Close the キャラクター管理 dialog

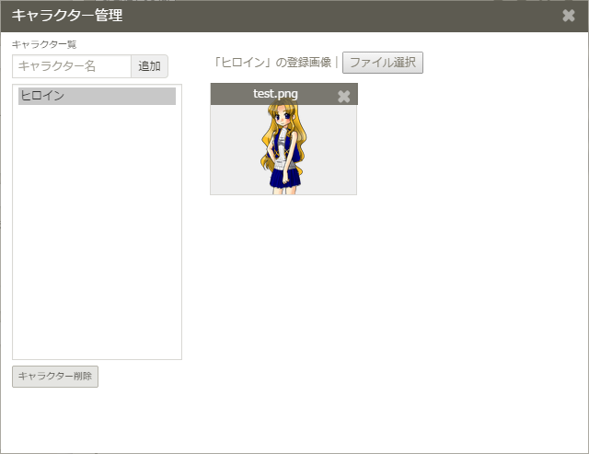point(569,16)
